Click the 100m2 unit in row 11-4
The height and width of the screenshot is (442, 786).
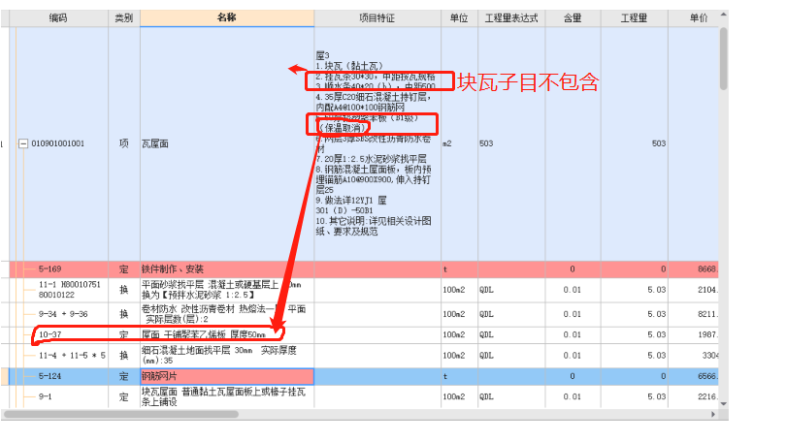tap(459, 356)
